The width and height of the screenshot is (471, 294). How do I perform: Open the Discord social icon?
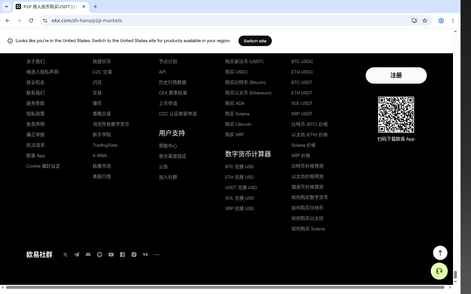pos(88,254)
